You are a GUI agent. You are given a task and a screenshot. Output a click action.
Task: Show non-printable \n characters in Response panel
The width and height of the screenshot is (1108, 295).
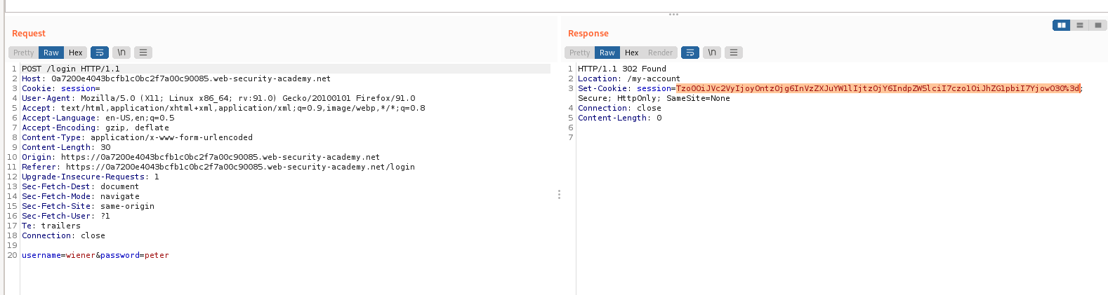(x=712, y=53)
